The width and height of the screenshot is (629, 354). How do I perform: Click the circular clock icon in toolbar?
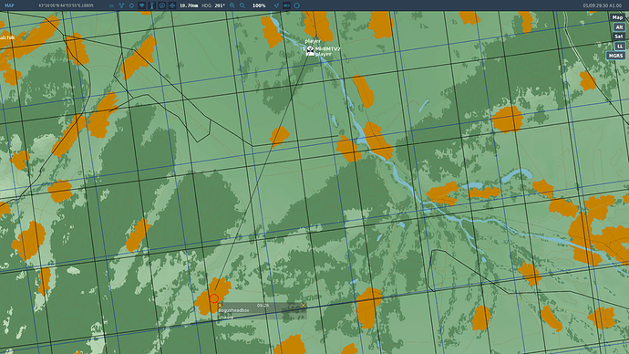pos(162,5)
